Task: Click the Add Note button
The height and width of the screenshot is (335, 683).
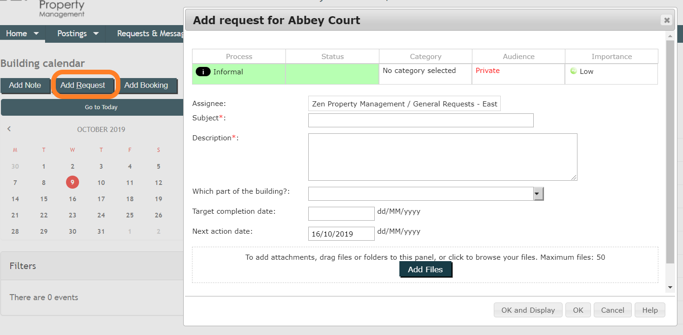Action: (x=25, y=85)
